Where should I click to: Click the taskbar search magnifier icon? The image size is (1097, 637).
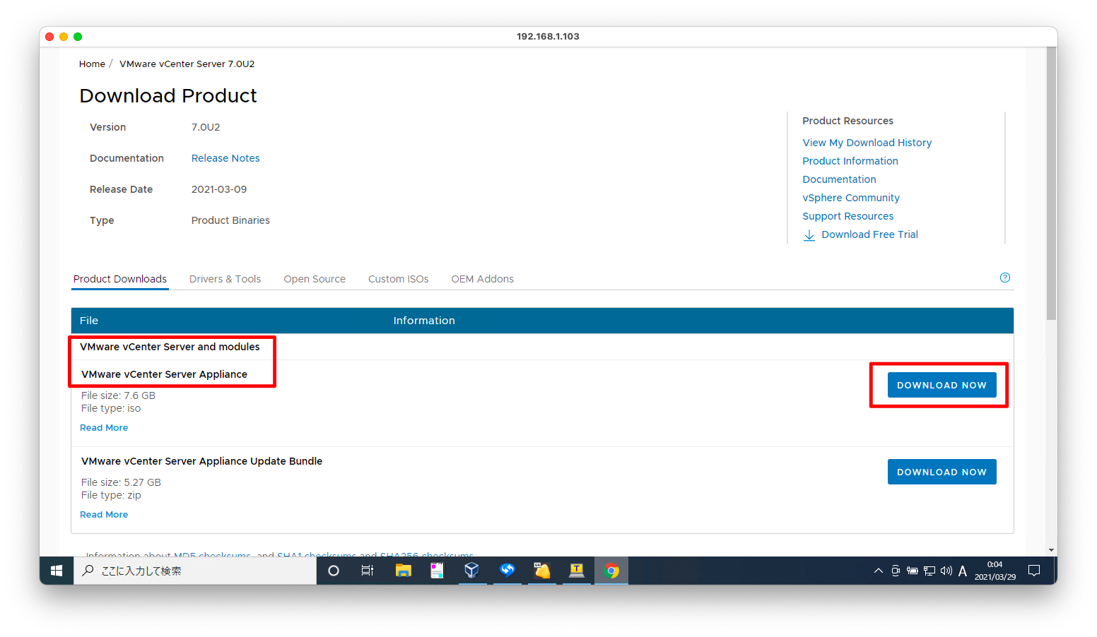click(x=88, y=571)
